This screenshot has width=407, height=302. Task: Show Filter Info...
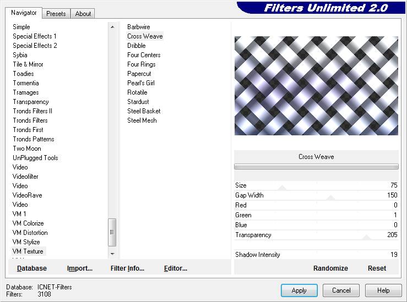(x=127, y=268)
